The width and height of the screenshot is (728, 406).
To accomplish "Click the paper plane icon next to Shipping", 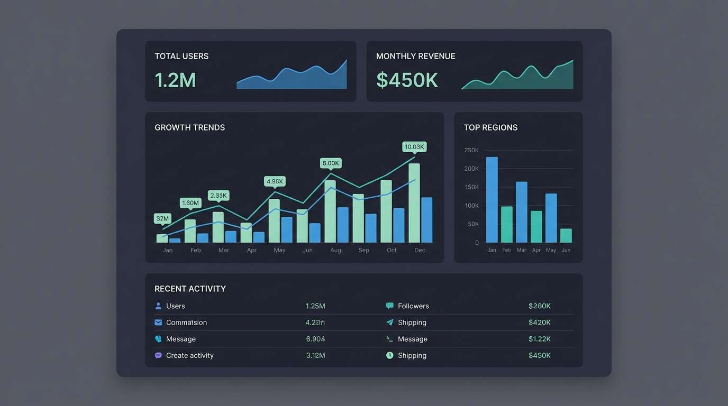I will [389, 322].
